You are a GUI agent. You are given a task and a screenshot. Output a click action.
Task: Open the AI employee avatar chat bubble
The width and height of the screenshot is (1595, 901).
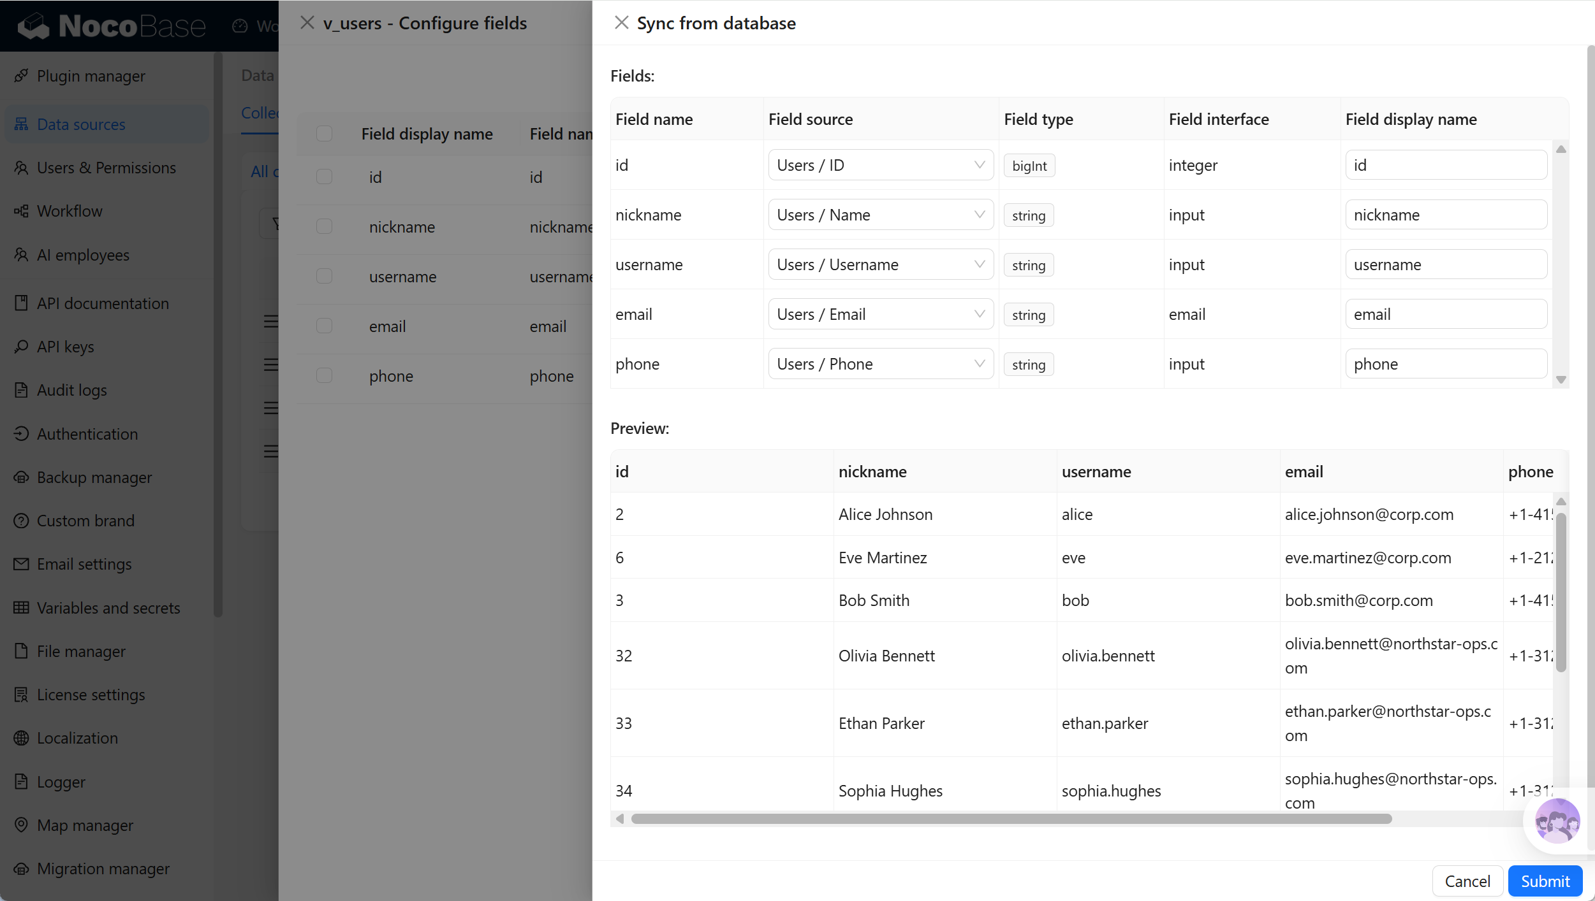coord(1557,821)
